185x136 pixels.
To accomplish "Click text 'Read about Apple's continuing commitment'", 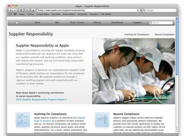I will [x=40, y=93].
